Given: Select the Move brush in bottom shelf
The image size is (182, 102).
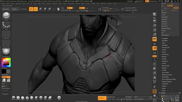Looking at the screenshot, I should pos(45,98).
